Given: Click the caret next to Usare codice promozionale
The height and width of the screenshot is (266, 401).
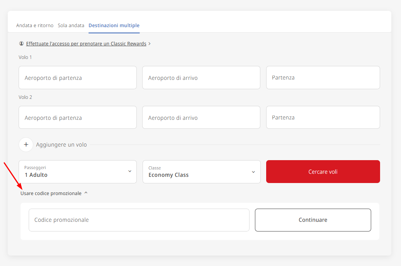Looking at the screenshot, I should point(86,193).
